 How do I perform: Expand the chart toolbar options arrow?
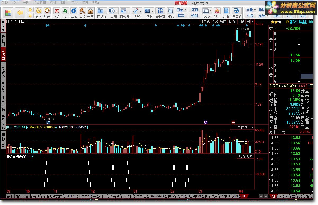click(x=252, y=21)
